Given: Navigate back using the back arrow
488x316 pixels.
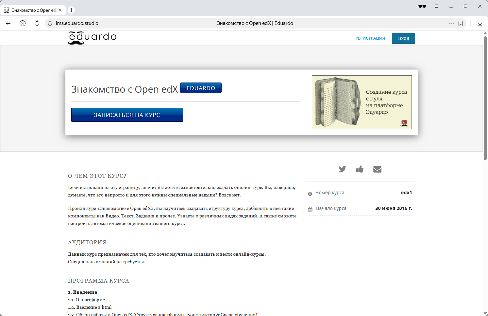Looking at the screenshot, I should tap(8, 23).
